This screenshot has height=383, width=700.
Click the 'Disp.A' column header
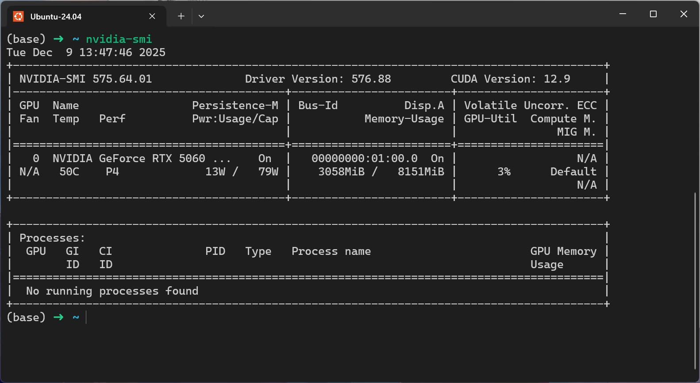tap(424, 106)
